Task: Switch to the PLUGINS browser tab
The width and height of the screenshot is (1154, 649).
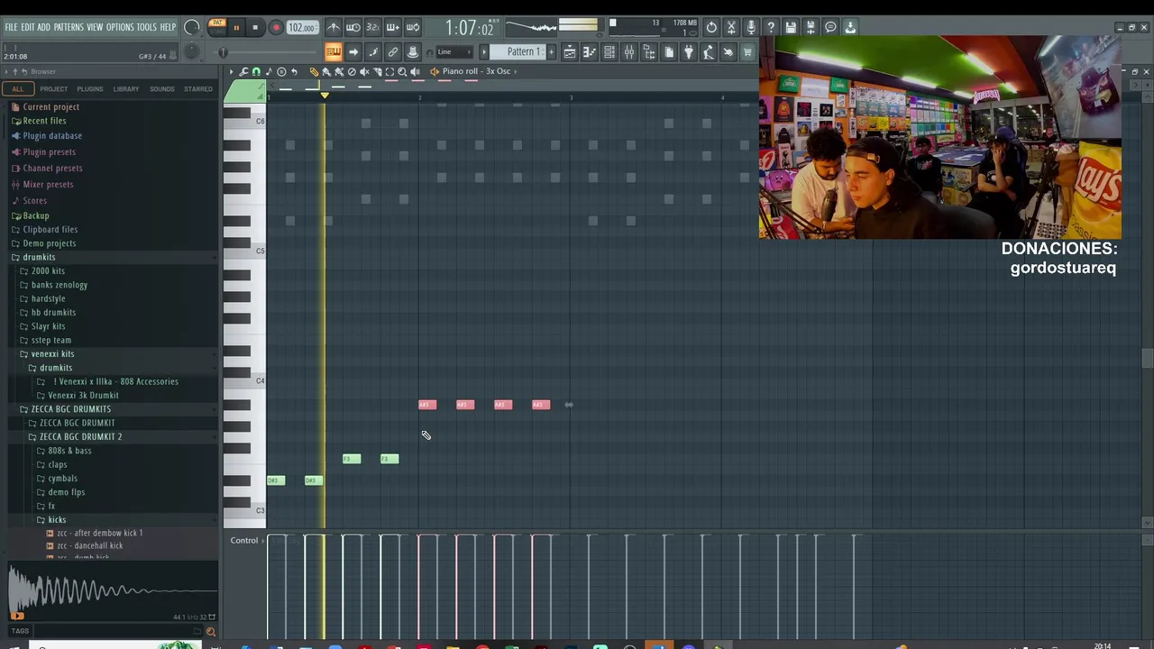Action: 90,88
